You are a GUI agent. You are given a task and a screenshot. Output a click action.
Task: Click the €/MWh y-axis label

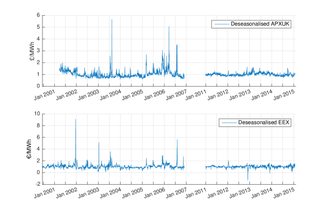click(x=29, y=149)
